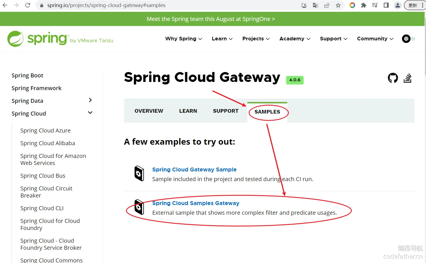Screen dimensions: 426x263
Task: Open the colorful circle browser extension
Action: point(352,5)
